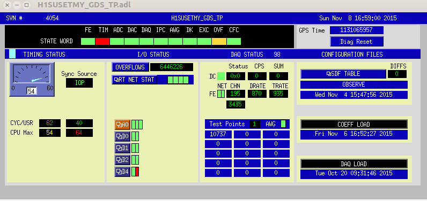Open the D1 DAC display button
Viewport: 427px width, 201px height.
122,148
